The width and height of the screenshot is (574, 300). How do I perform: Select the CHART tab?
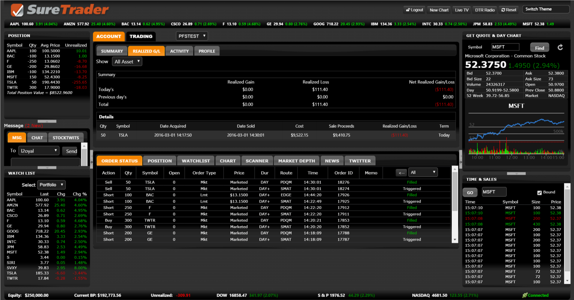tap(228, 161)
